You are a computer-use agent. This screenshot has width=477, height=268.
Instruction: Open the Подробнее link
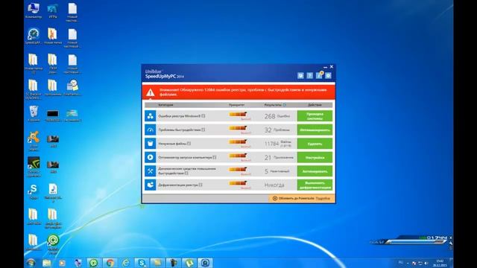(x=323, y=199)
